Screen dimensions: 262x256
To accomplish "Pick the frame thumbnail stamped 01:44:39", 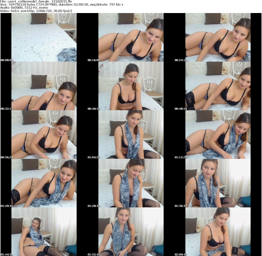I will [x=44, y=232].
